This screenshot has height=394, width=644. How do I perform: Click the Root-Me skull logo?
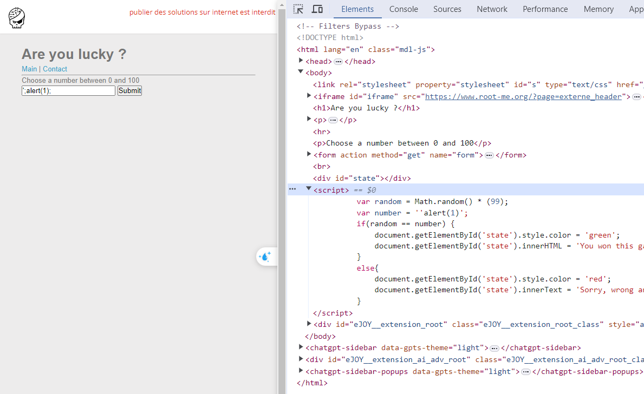click(x=17, y=18)
